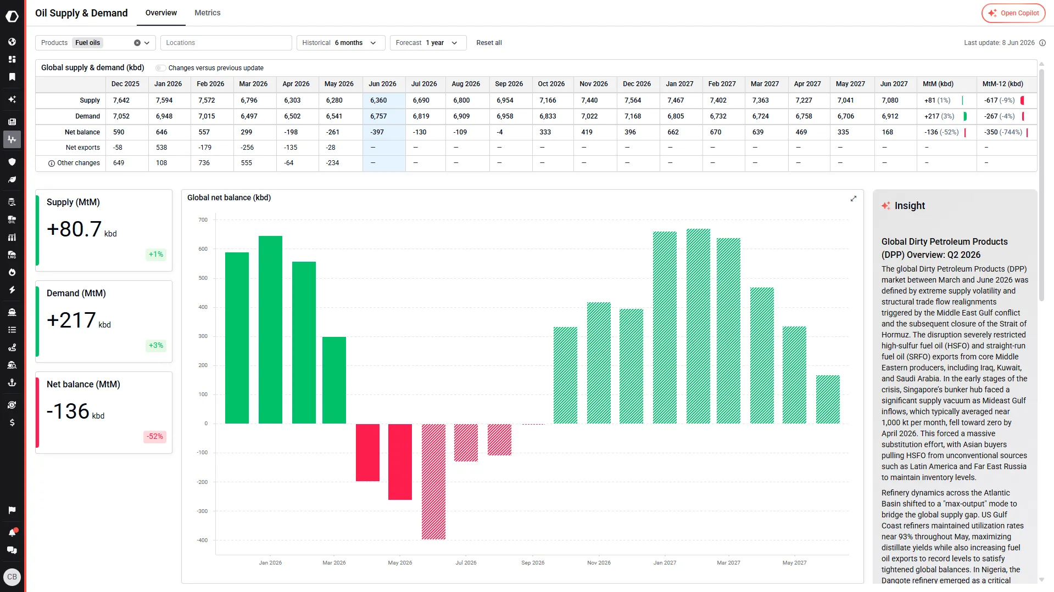Open the vessel search sidebar icon

pyautogui.click(x=12, y=365)
